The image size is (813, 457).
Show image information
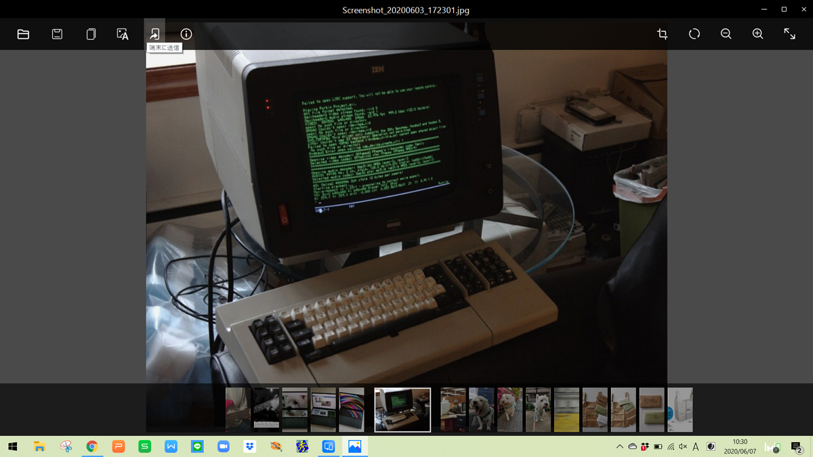pyautogui.click(x=186, y=34)
